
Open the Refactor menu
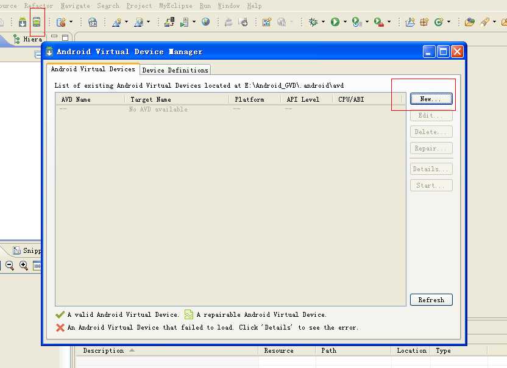38,6
